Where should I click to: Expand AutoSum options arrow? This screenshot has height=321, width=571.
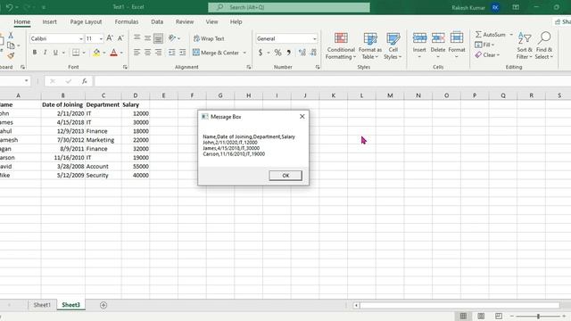tap(511, 35)
